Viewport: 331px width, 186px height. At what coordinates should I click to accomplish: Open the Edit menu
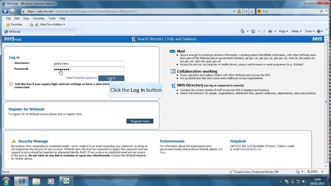tap(17, 18)
